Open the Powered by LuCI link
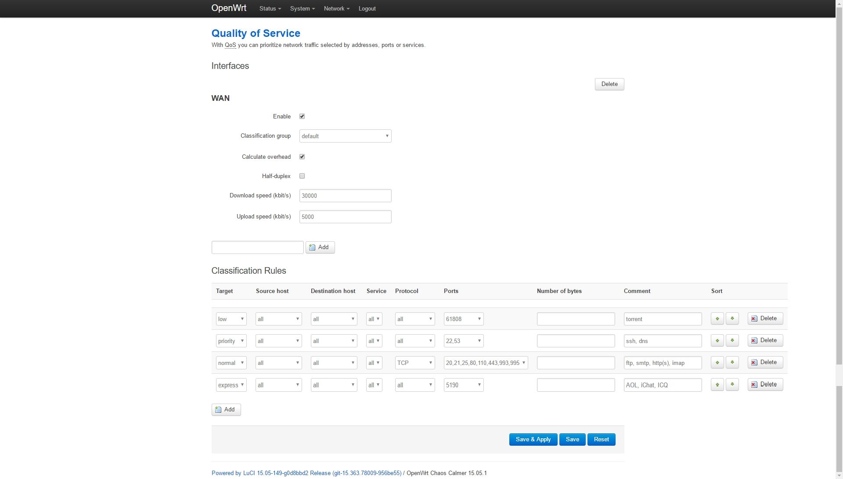Viewport: 843px width, 479px height. pos(306,473)
